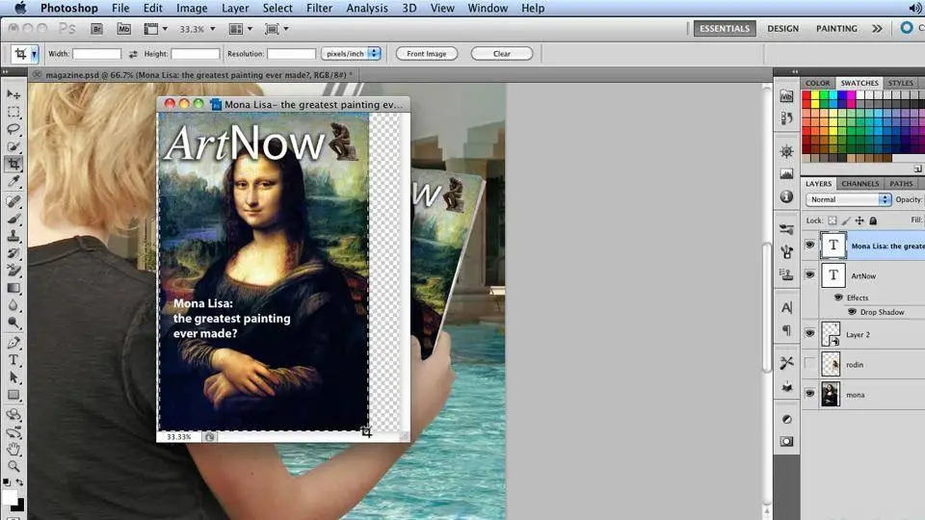Click the Front Image button
Screen dimensions: 925x520
(x=427, y=54)
